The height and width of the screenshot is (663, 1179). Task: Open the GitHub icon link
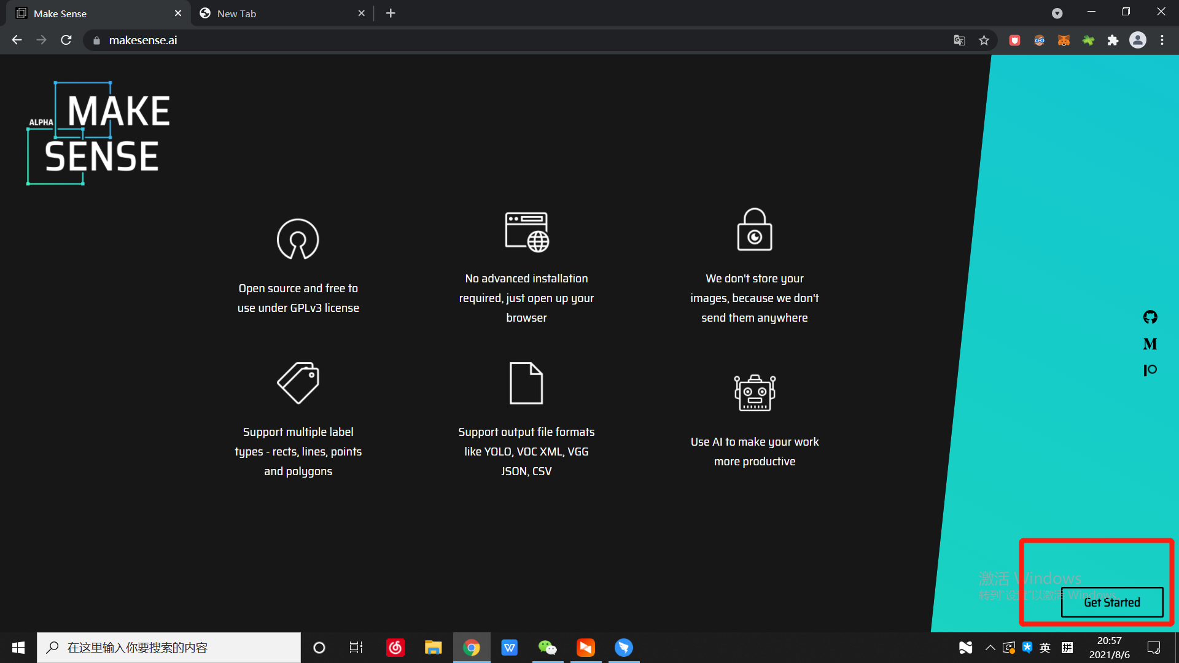(x=1150, y=317)
